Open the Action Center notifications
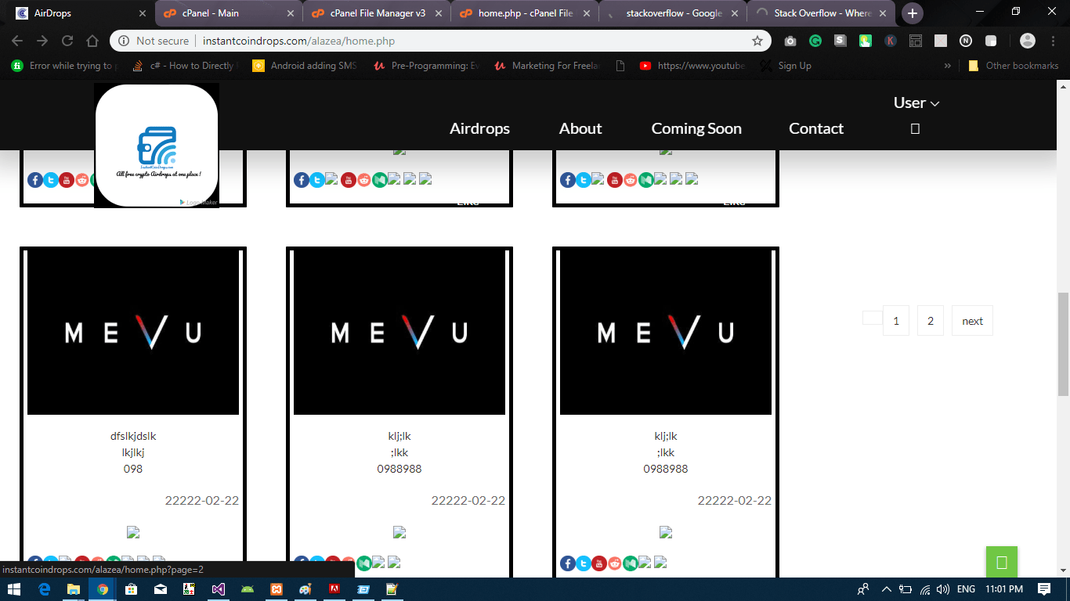This screenshot has height=601, width=1070. (x=1043, y=589)
